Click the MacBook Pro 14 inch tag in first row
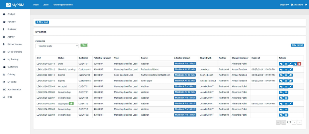This screenshot has height=134, width=309. click(x=185, y=64)
